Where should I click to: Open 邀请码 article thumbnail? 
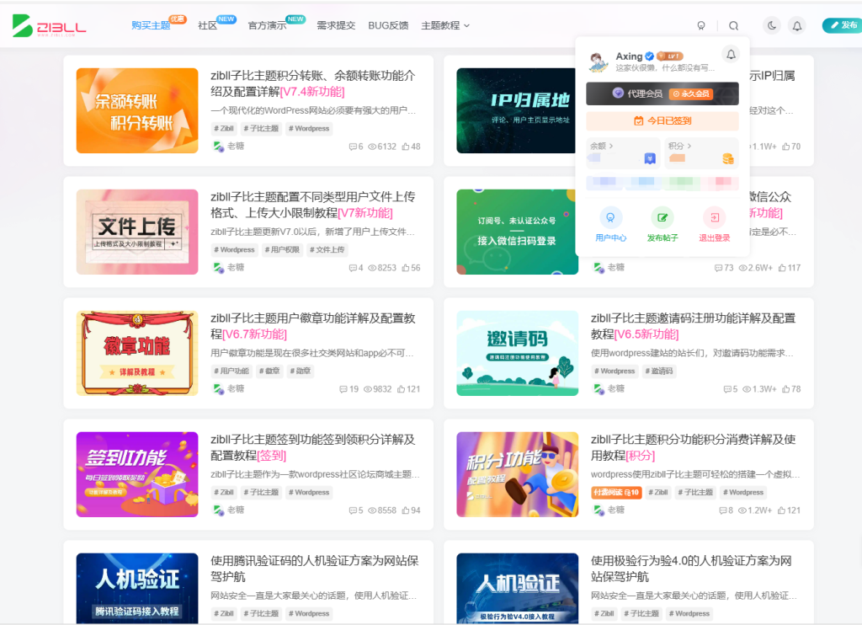tap(518, 353)
